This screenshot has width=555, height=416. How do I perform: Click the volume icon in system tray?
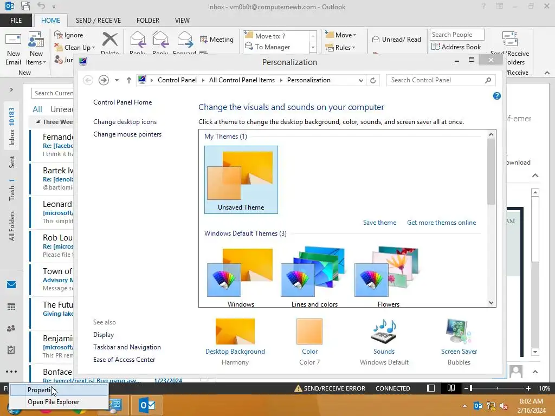(x=504, y=406)
